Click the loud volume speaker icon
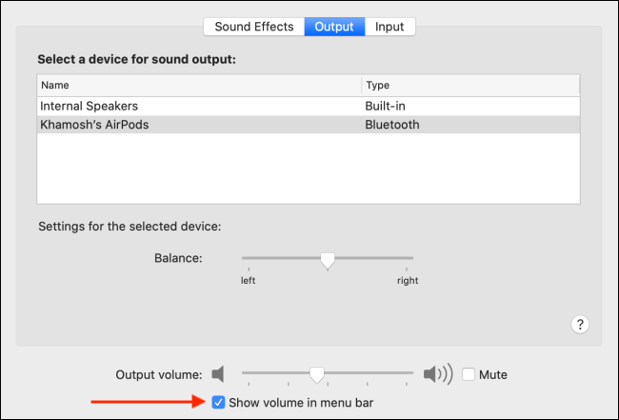Viewport: 619px width, 420px height. (438, 374)
